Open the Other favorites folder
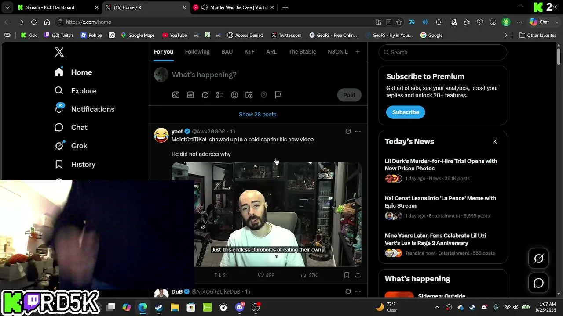Viewport: 563px width, 316px height. (537, 35)
